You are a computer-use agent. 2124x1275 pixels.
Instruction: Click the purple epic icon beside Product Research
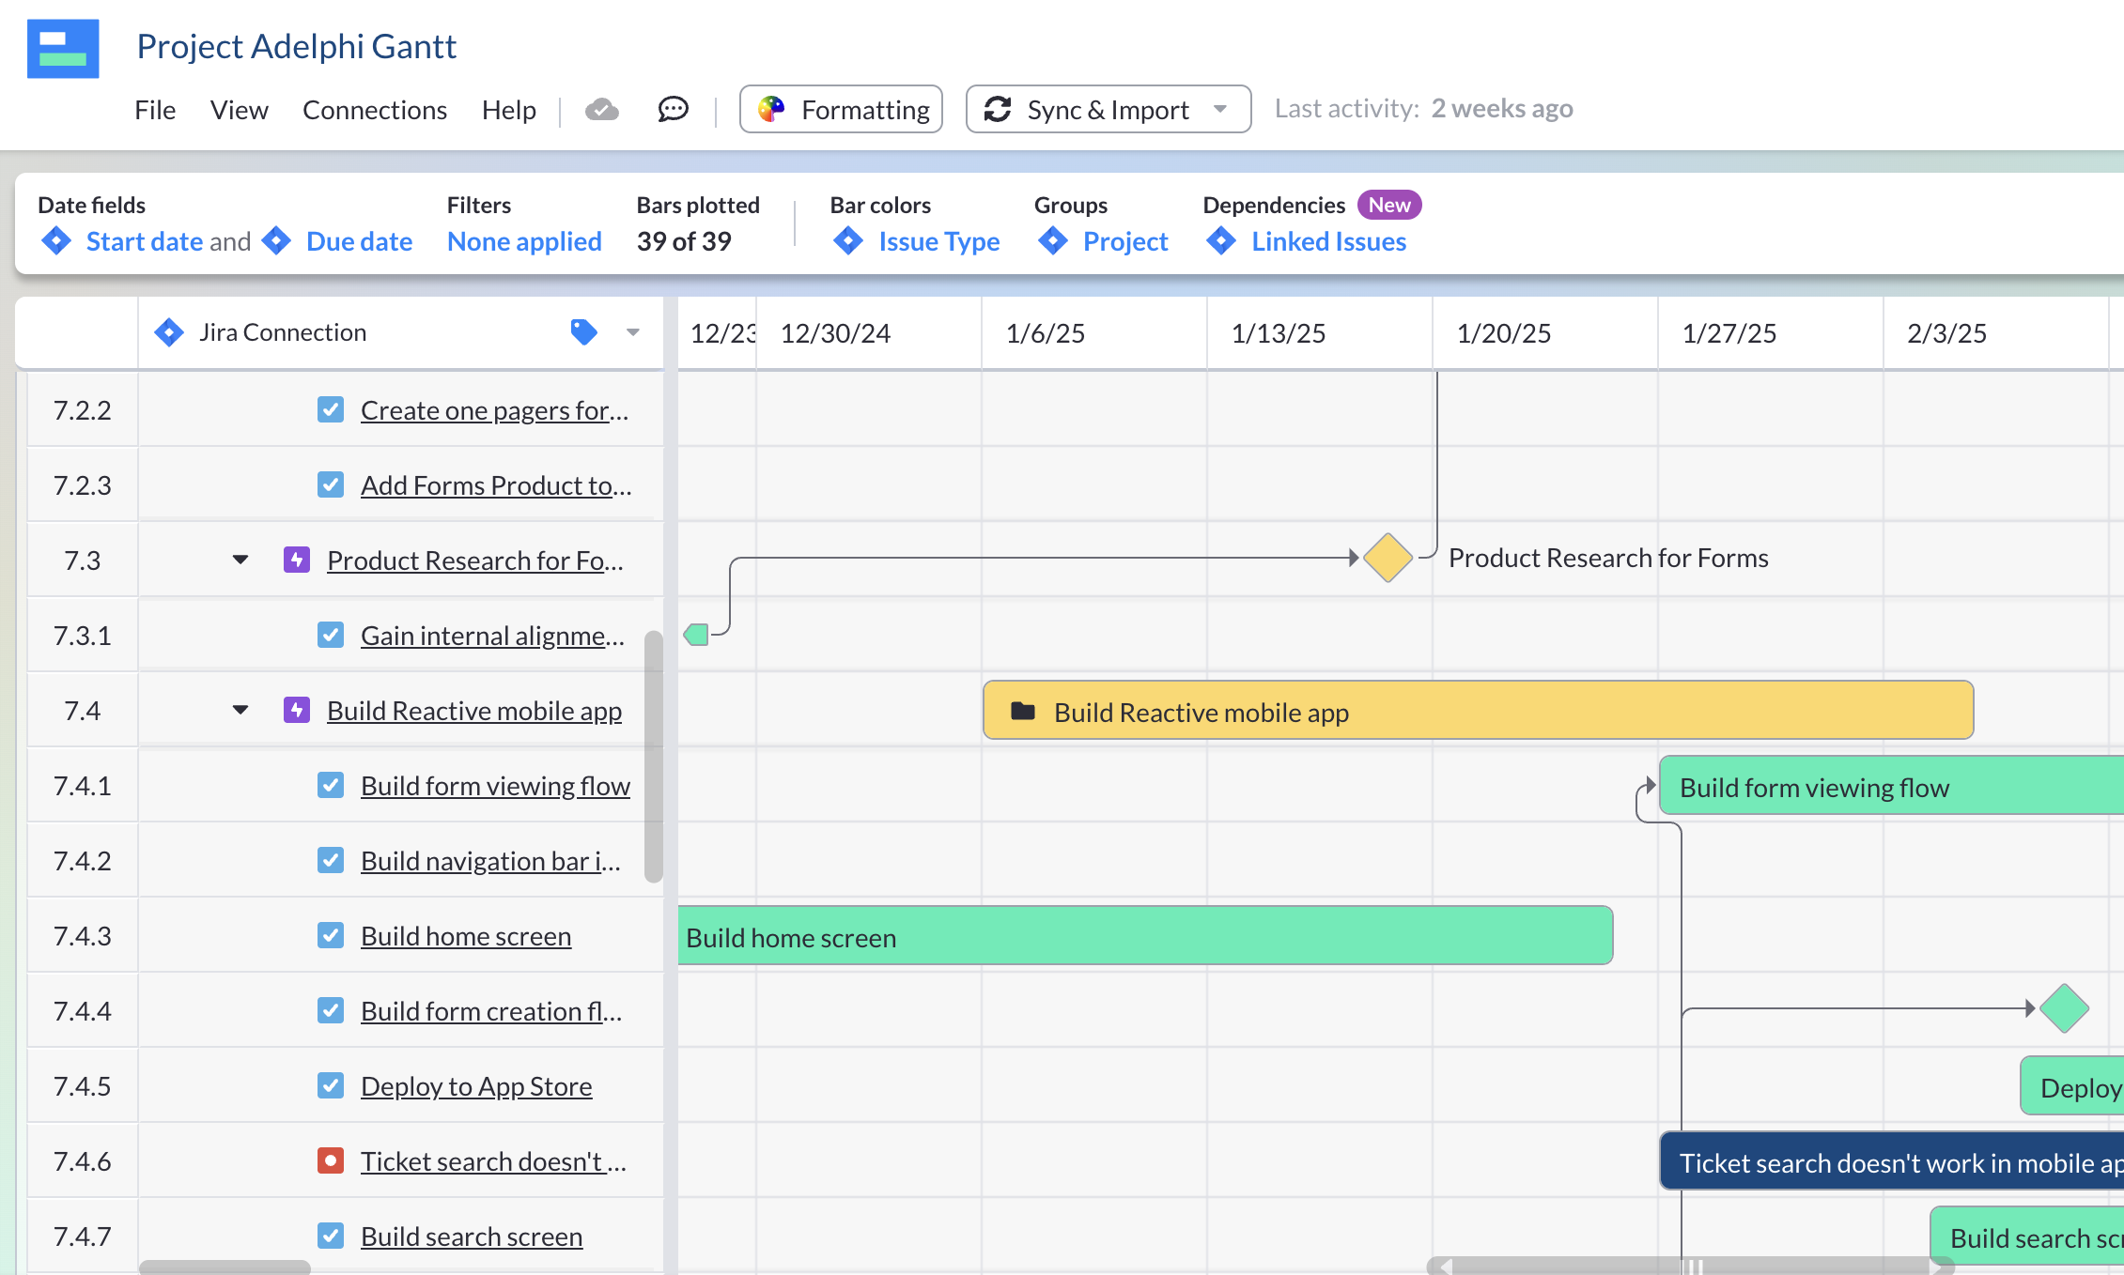(x=295, y=559)
